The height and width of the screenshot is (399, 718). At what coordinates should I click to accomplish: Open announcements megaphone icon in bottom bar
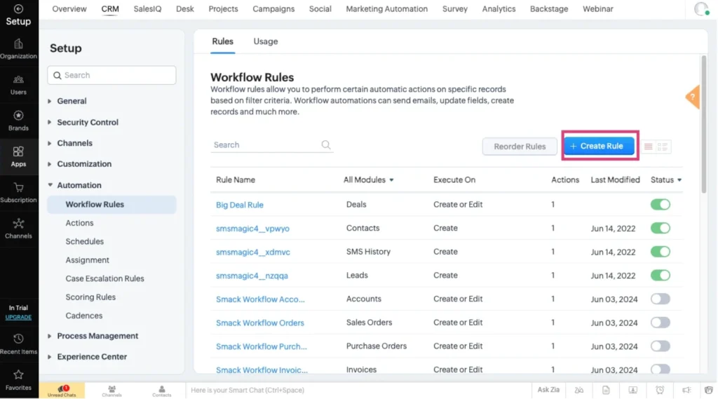686,391
